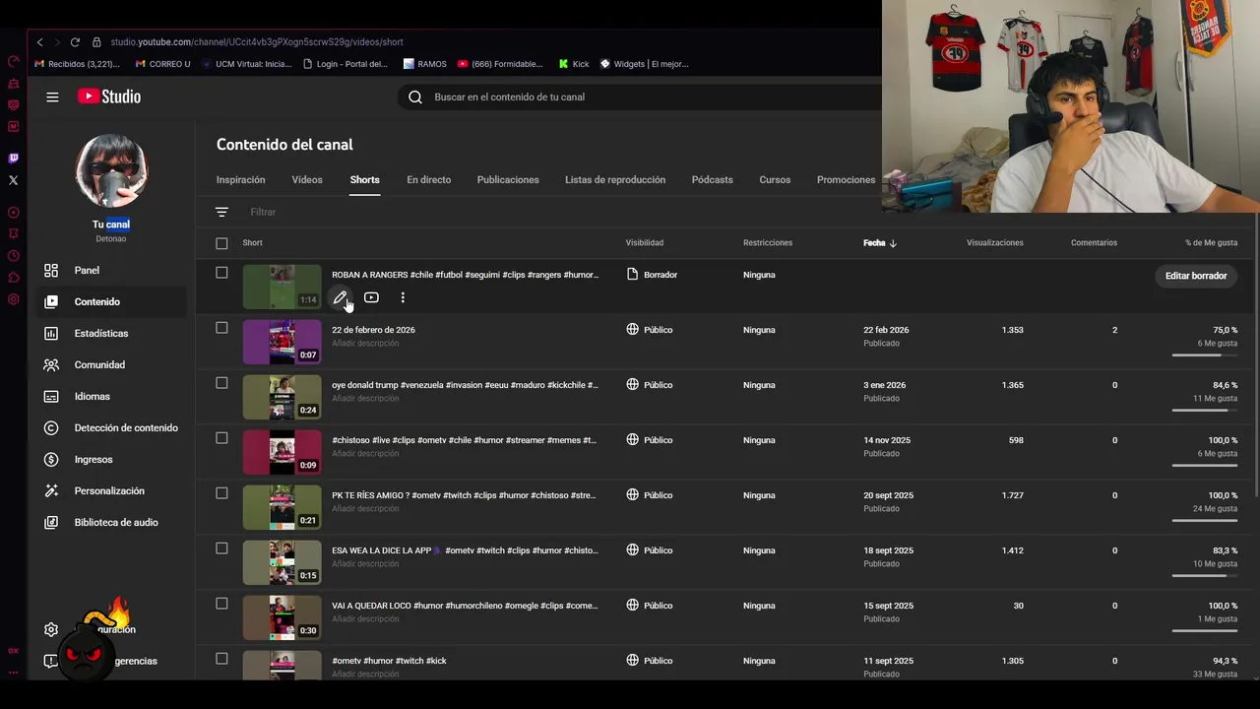
Task: Click the Comentarios column header
Action: pos(1094,243)
